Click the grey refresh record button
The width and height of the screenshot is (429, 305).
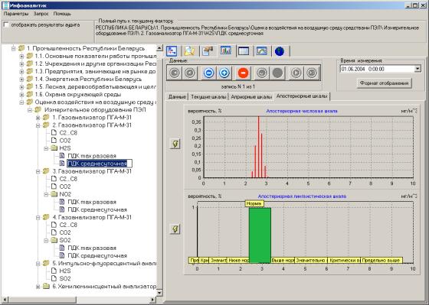262,73
